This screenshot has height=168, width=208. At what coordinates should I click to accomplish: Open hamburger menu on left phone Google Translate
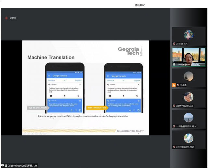(49, 76)
